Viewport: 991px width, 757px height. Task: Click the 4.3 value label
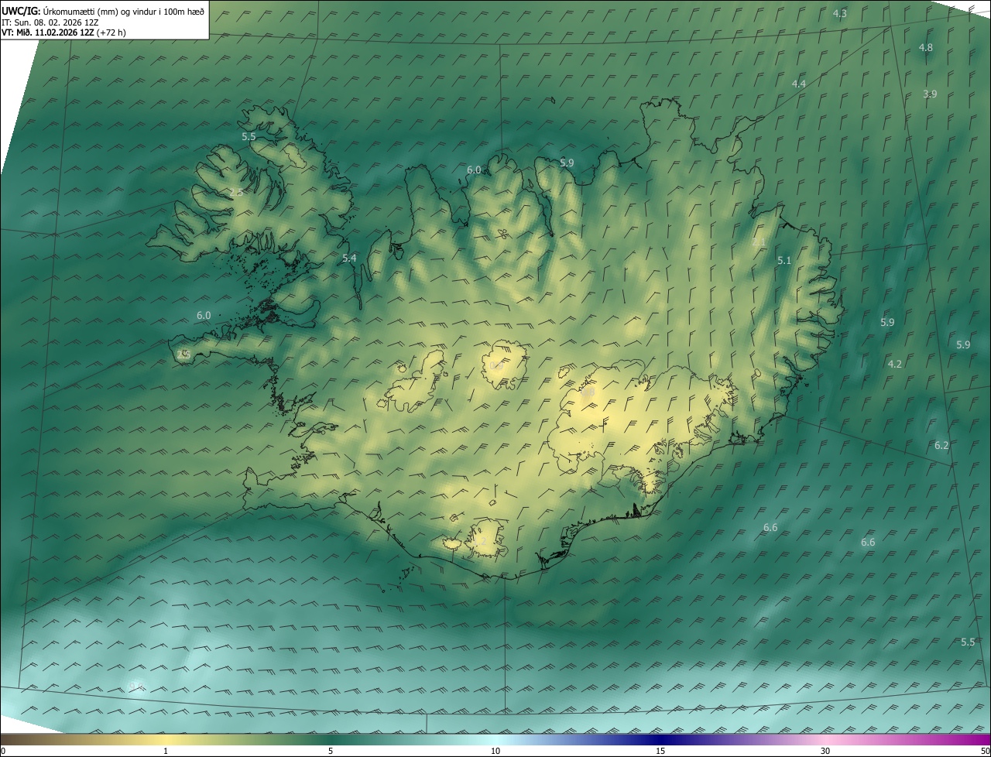839,14
